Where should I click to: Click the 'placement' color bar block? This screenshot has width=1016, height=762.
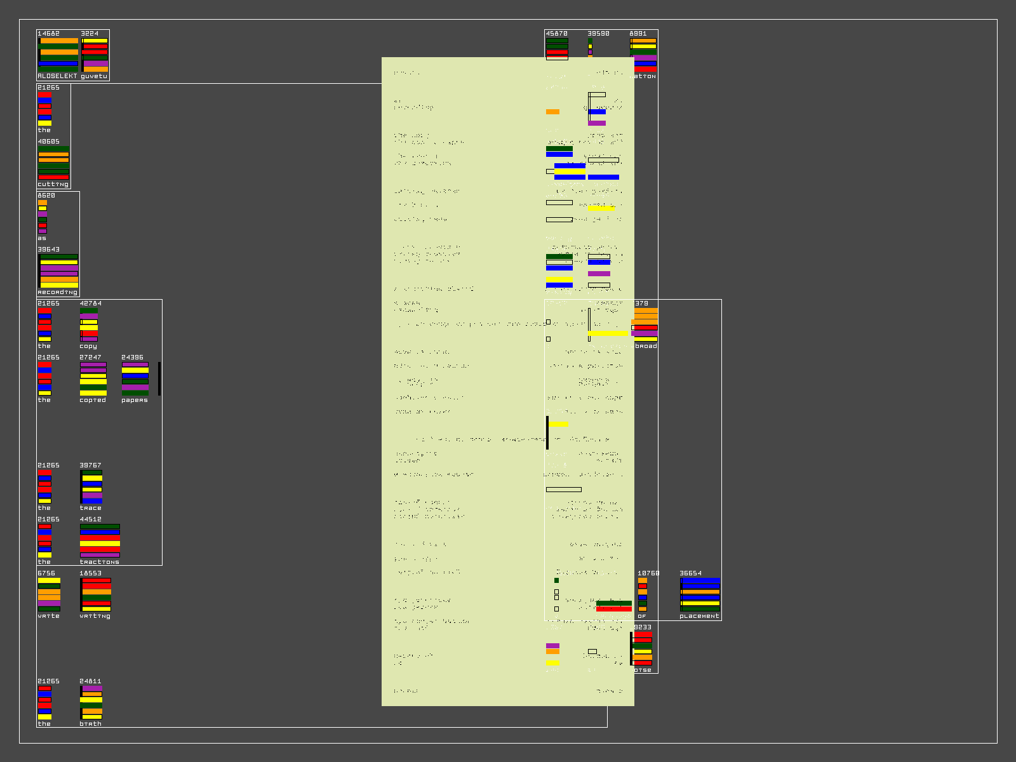pos(700,594)
